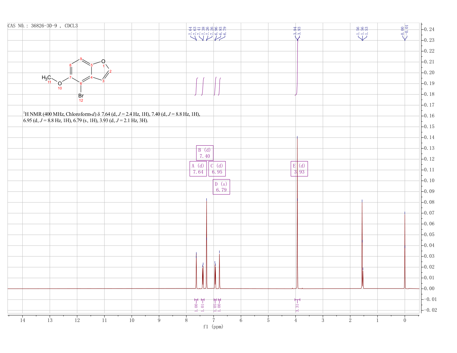Viewport: 457px width, 353px height.
Task: Click atom number 8 in the structure
Action: [x=70, y=65]
